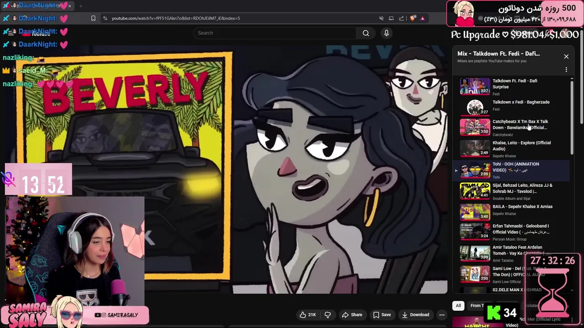Open a new browser tab
This screenshot has height=328, width=584.
81,6
